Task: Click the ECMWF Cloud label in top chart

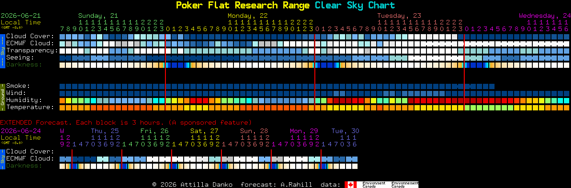Action: [30, 43]
